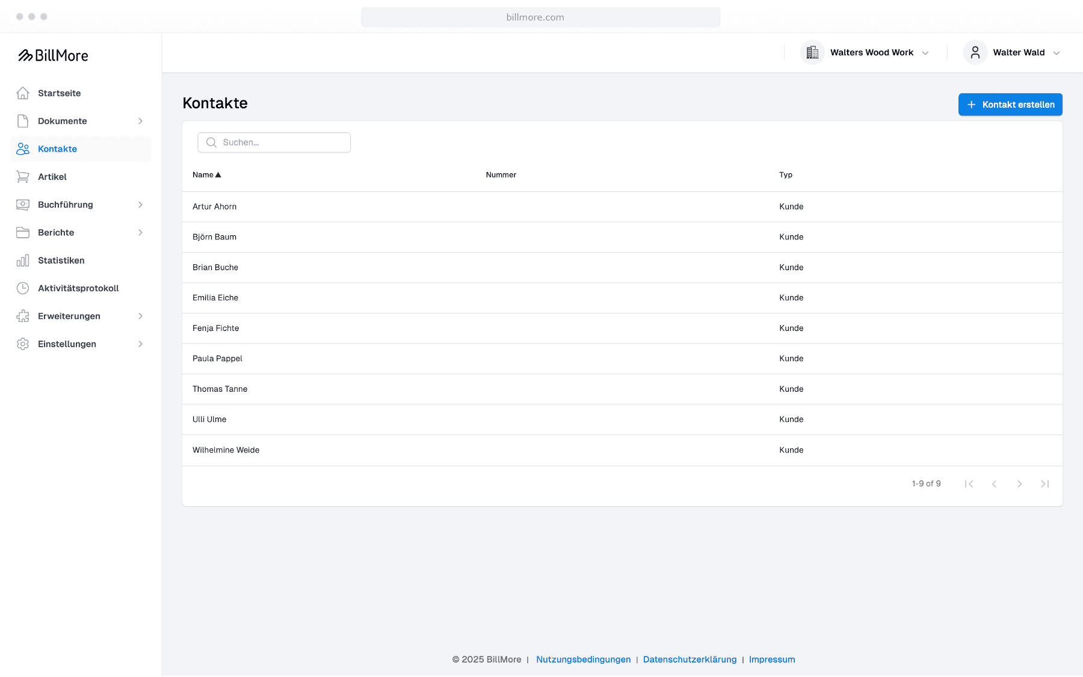Click the Kontakt erstellen button

click(1010, 105)
